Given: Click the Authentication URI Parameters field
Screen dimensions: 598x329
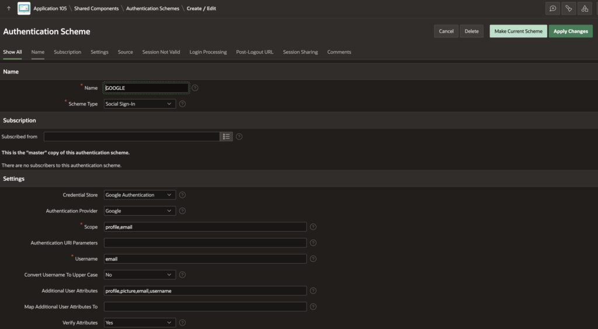Looking at the screenshot, I should [205, 243].
